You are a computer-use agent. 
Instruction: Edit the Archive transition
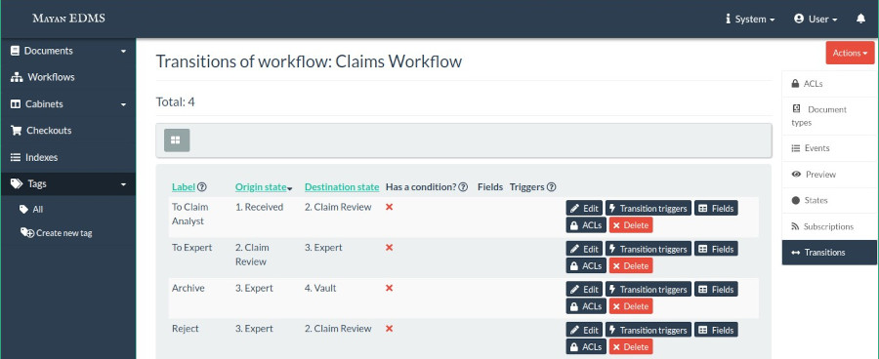584,290
